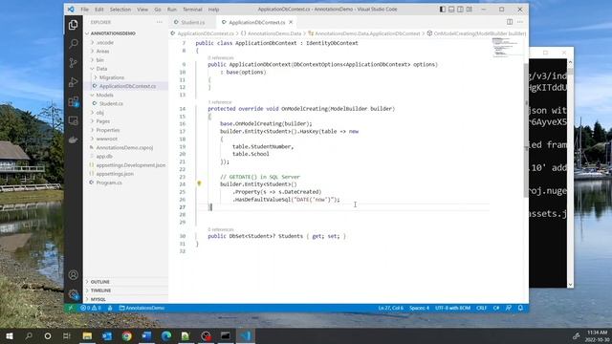Click the AnnotationsDemo project in status bar
The height and width of the screenshot is (344, 612).
point(142,308)
